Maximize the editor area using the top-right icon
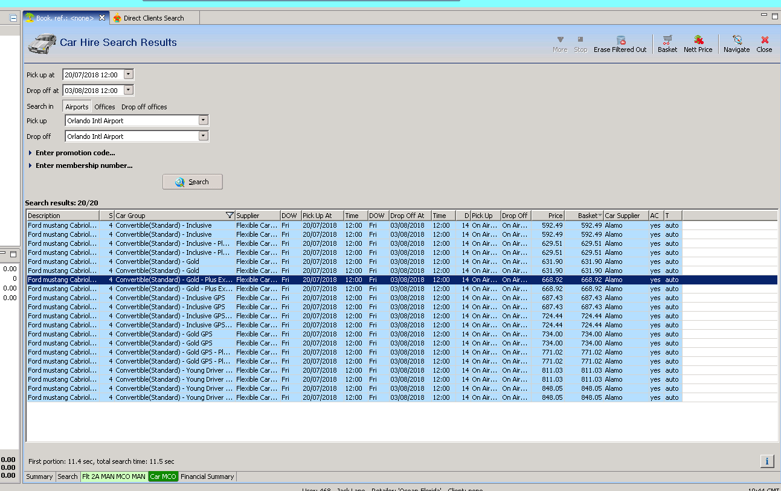Screen dimensions: 781x491 (775, 16)
